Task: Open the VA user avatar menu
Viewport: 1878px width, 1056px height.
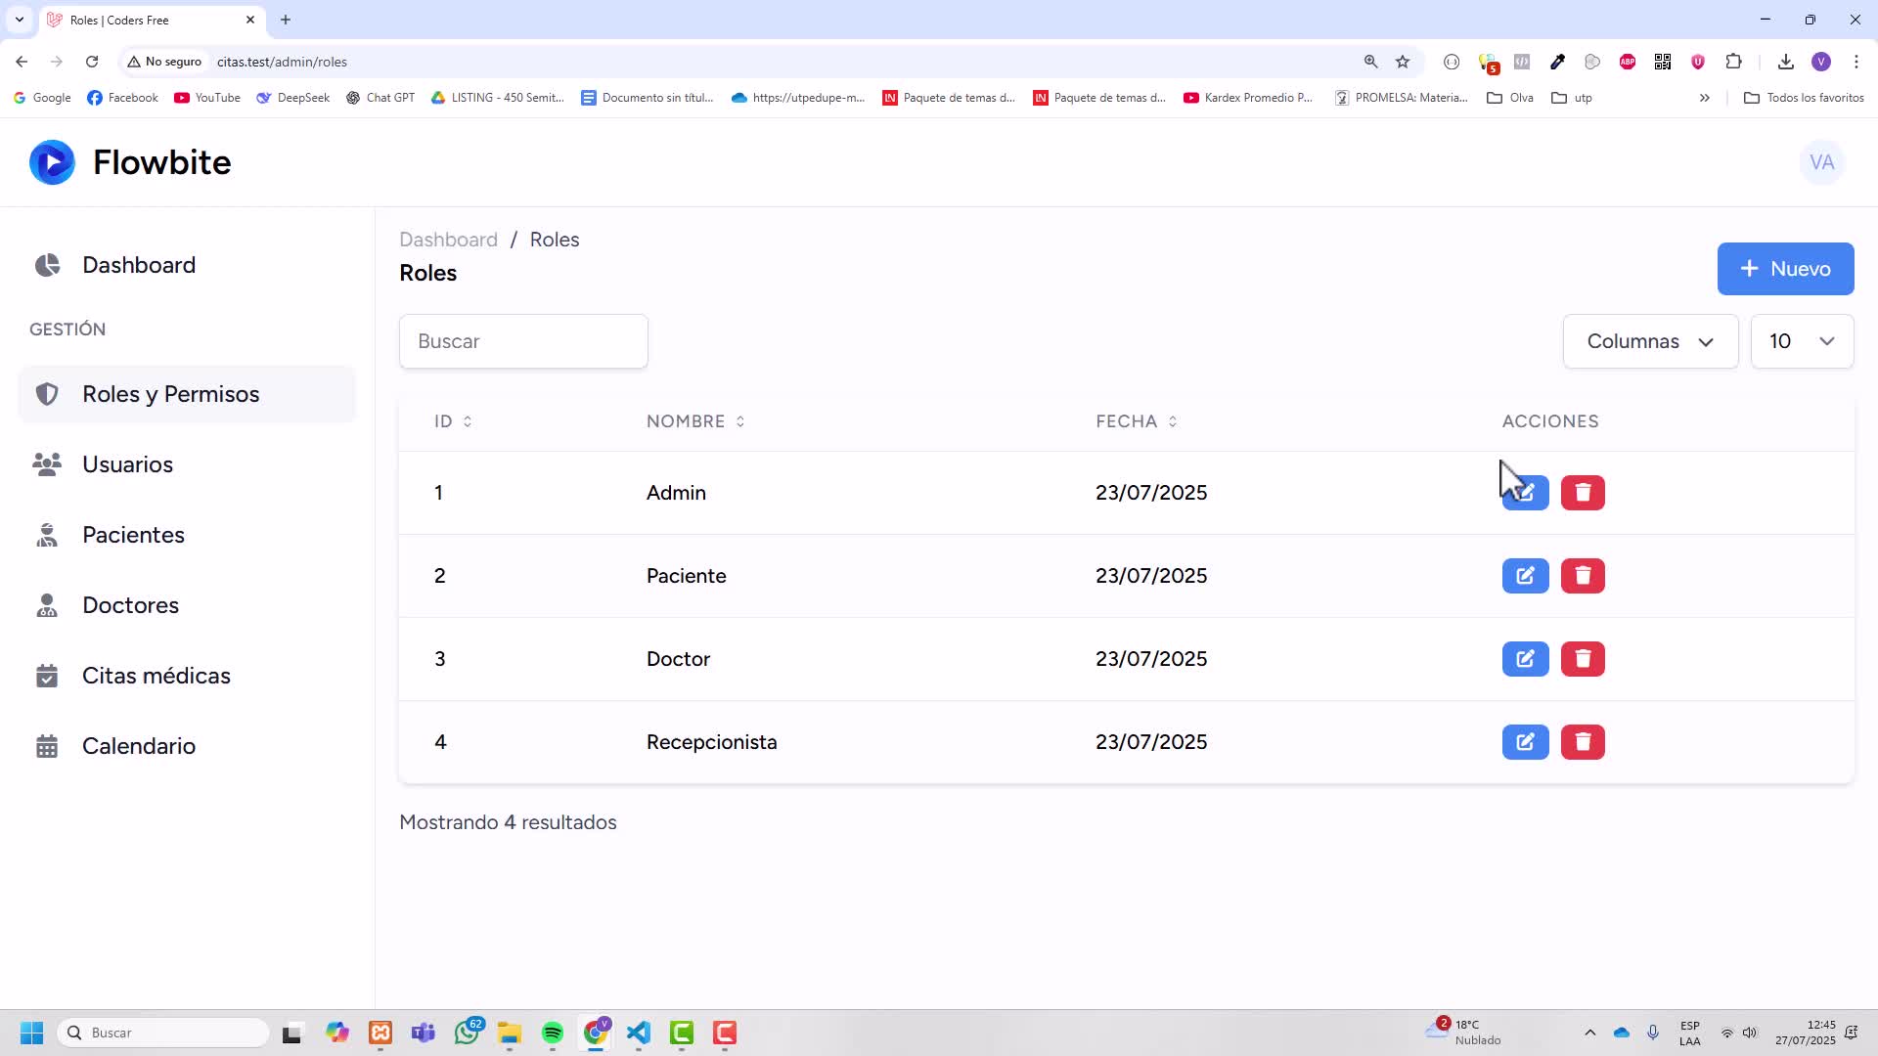Action: 1821,162
